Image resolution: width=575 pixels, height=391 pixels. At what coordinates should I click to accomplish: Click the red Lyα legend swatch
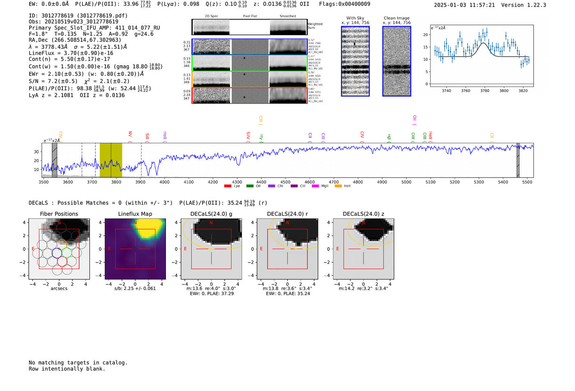point(228,186)
